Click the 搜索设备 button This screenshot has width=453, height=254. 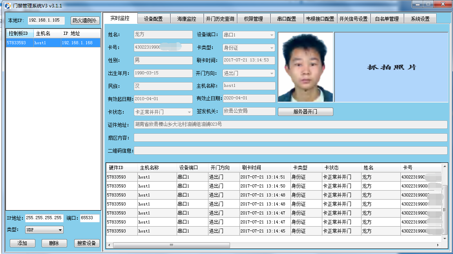point(87,243)
